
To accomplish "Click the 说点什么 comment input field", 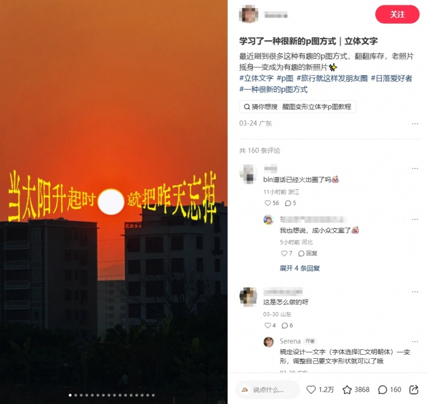I will coord(267,390).
